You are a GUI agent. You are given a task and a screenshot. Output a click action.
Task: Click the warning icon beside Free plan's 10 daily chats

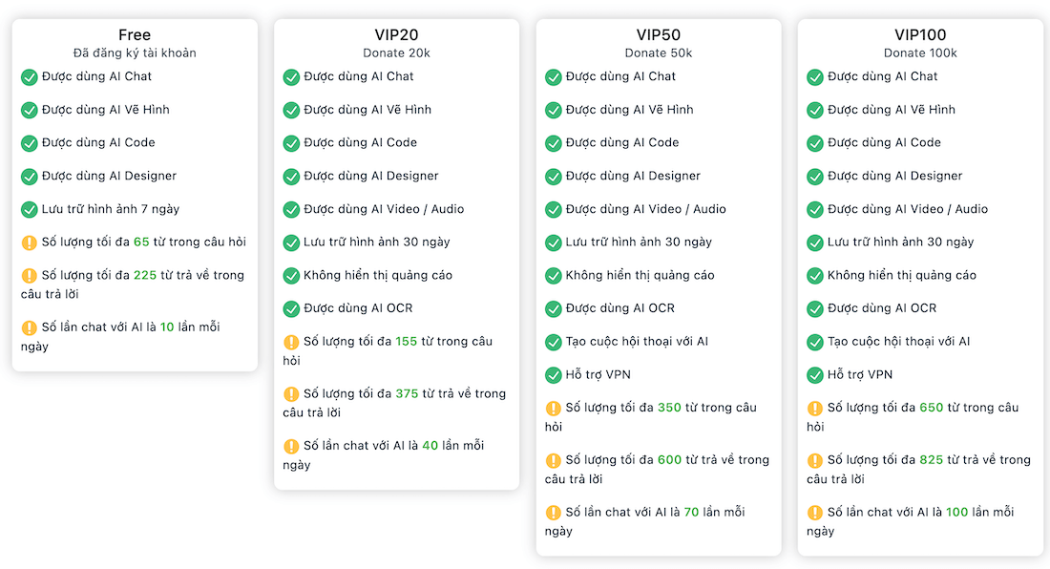(x=30, y=328)
